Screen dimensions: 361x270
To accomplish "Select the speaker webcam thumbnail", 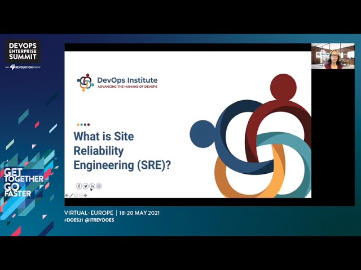I will 333,56.
